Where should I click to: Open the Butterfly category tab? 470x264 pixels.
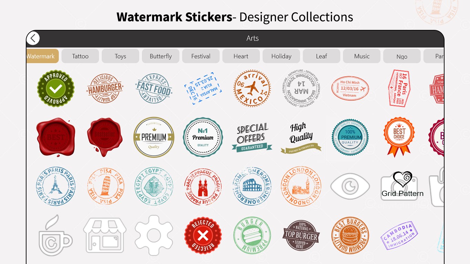pos(161,56)
